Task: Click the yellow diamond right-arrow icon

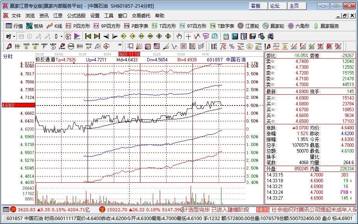Action: (x=132, y=36)
